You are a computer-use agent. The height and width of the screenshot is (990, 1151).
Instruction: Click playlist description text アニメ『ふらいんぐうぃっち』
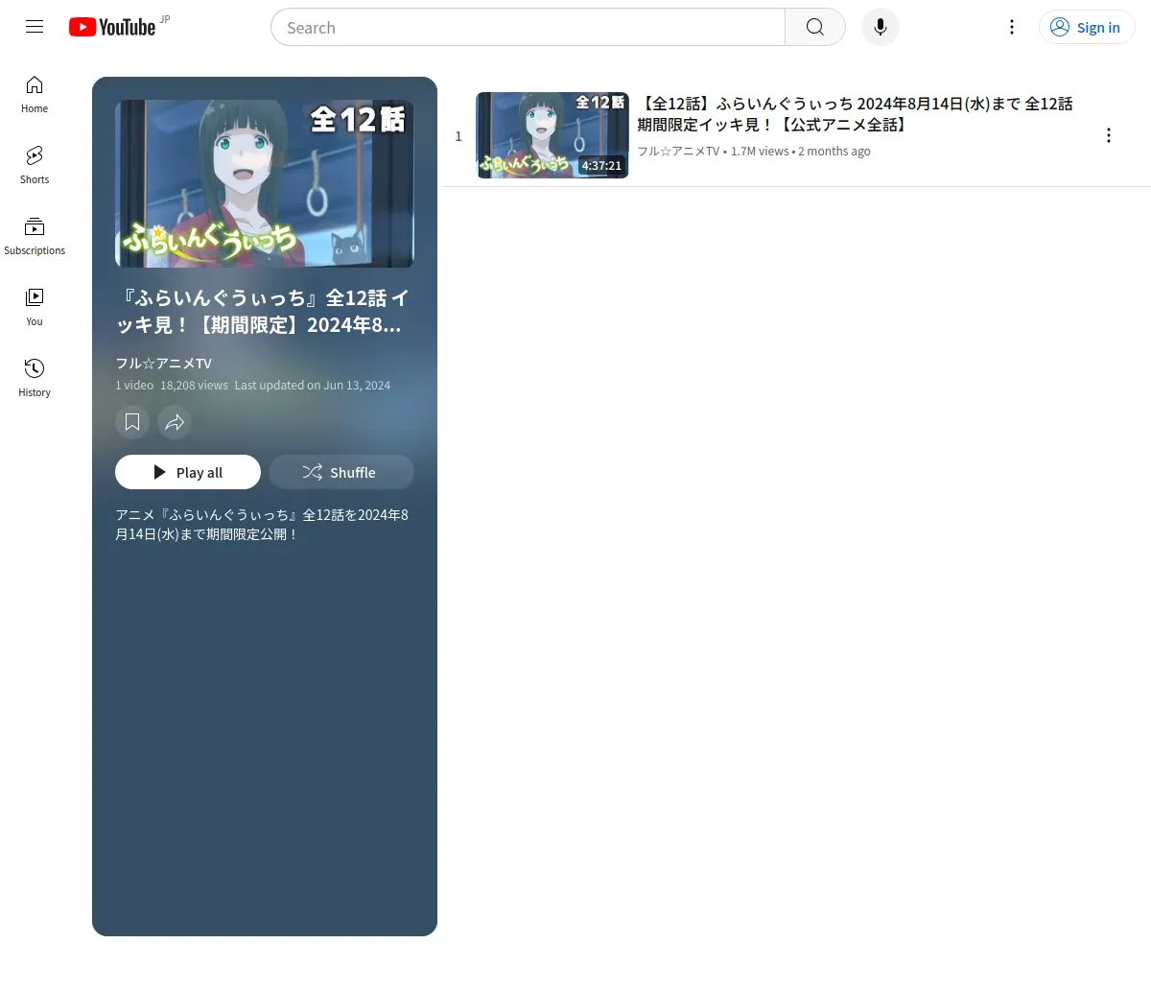262,524
